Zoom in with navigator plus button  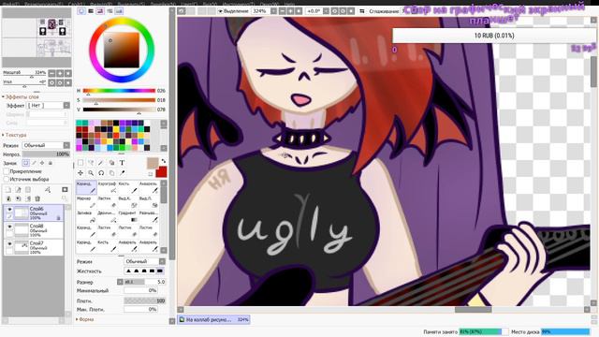click(60, 73)
